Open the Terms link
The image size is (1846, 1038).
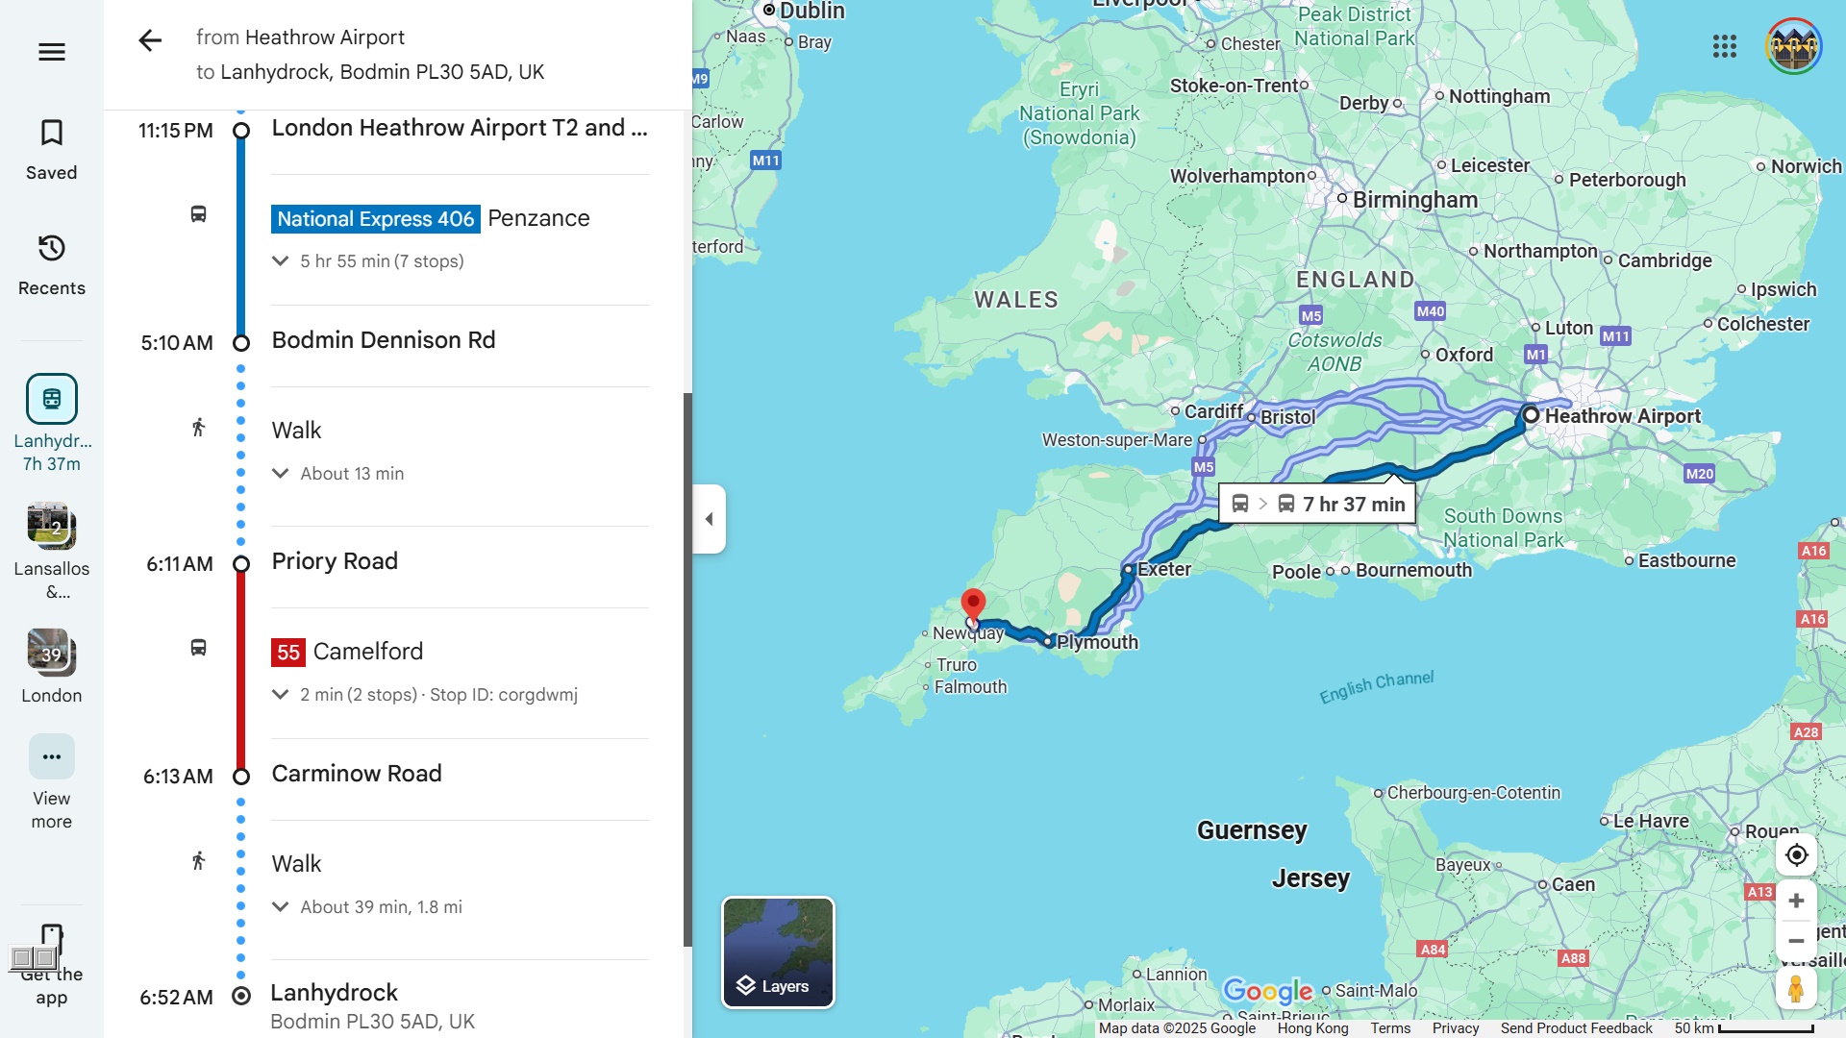[1390, 1028]
